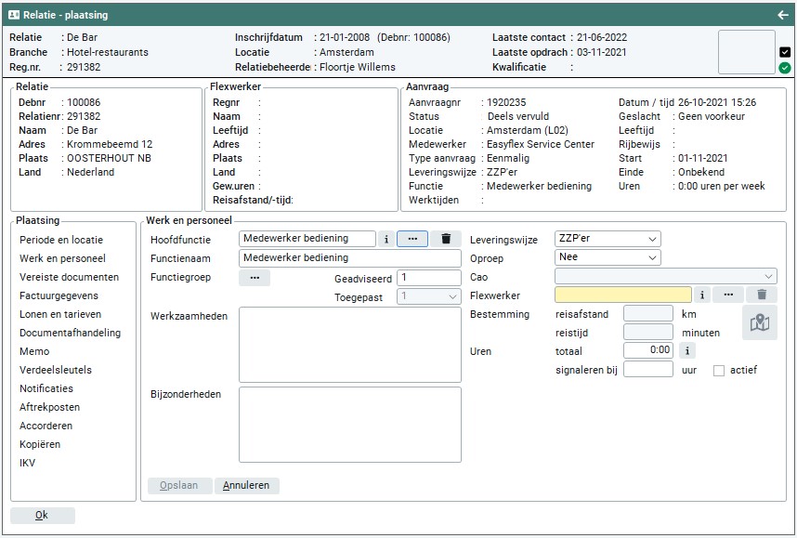Go to the Vereiste documenten section
The height and width of the screenshot is (538, 797).
click(x=69, y=277)
